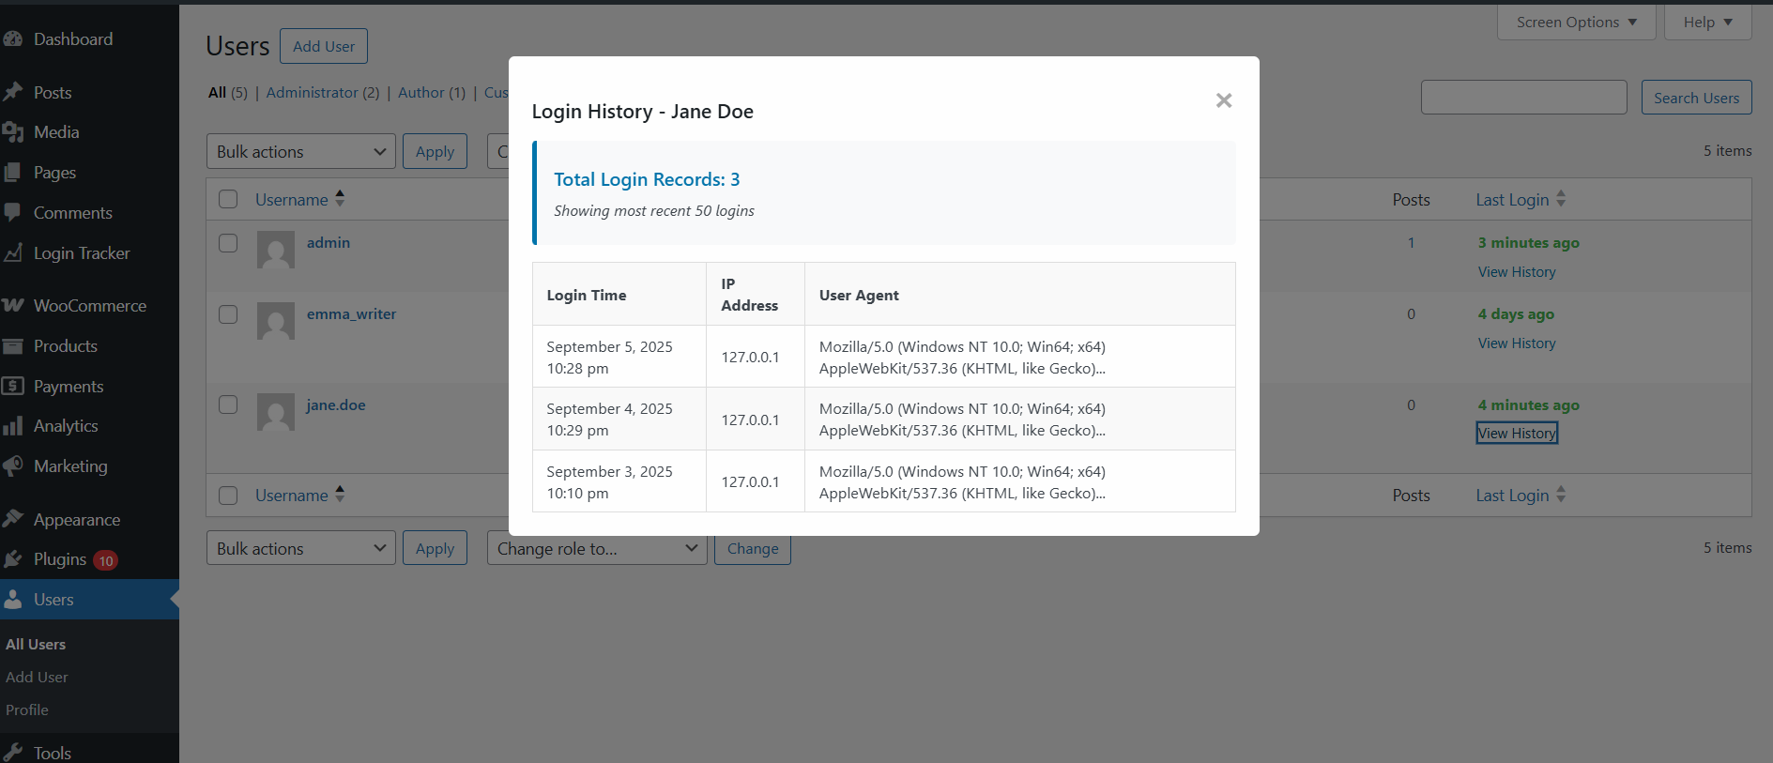
Task: Open View History for jane.doe
Action: 1516,433
